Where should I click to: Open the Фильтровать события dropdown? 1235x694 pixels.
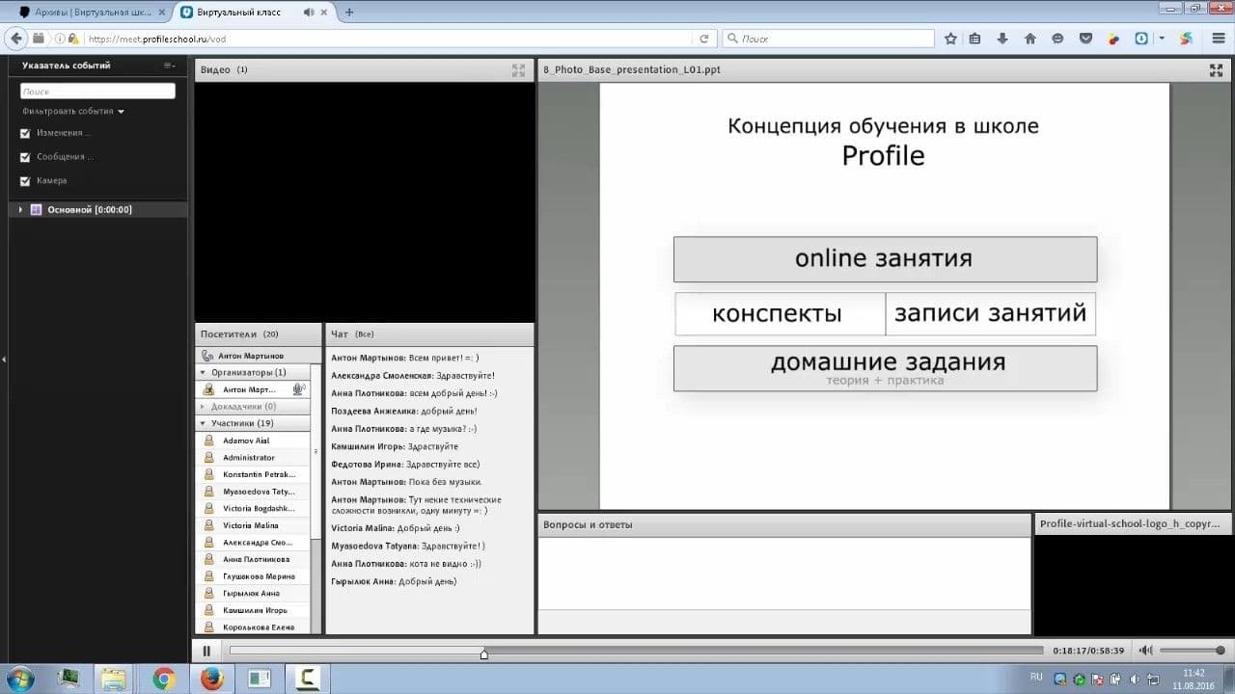(73, 112)
